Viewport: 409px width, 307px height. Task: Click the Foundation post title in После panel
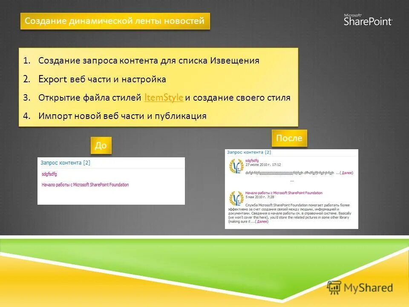click(x=284, y=193)
